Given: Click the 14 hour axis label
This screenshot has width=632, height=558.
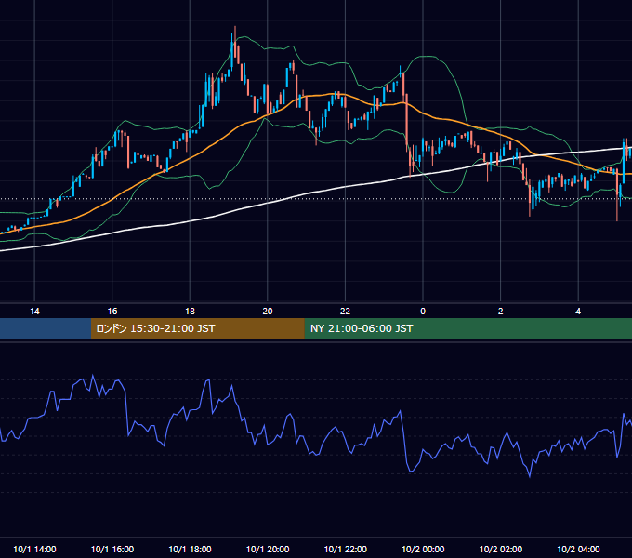Looking at the screenshot, I should [34, 312].
